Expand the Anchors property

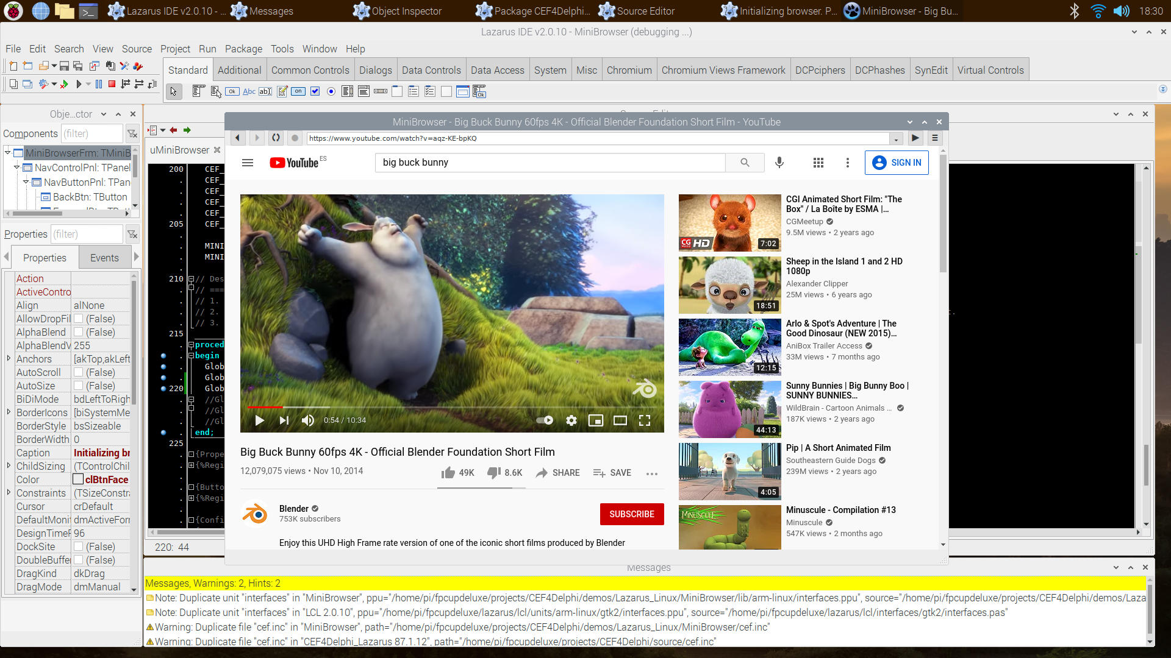click(x=9, y=358)
